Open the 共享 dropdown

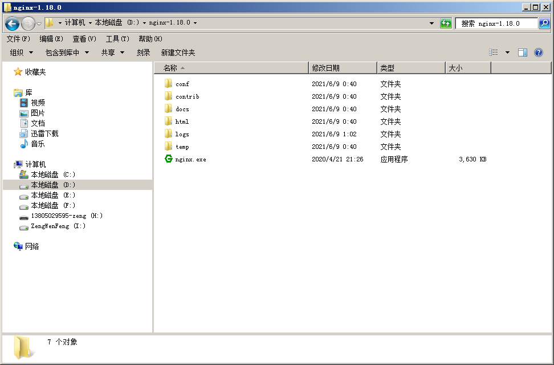[113, 52]
